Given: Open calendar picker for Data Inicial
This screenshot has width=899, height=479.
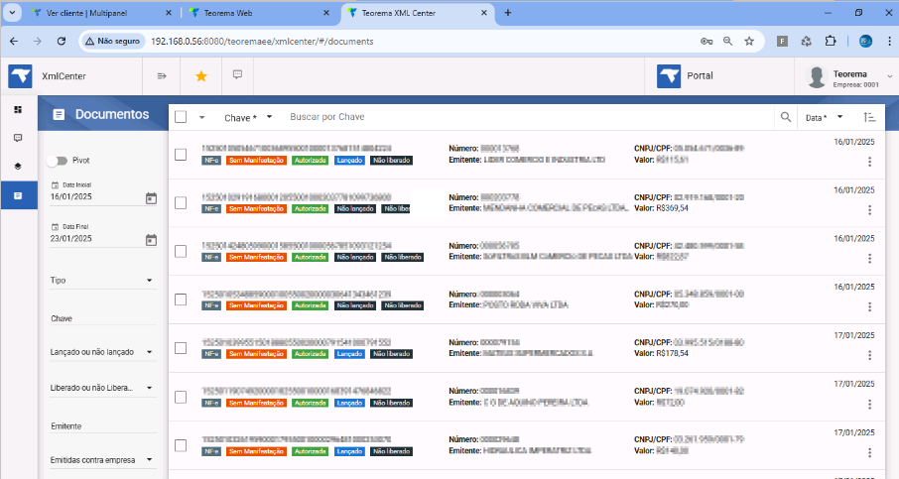Looking at the screenshot, I should point(151,198).
